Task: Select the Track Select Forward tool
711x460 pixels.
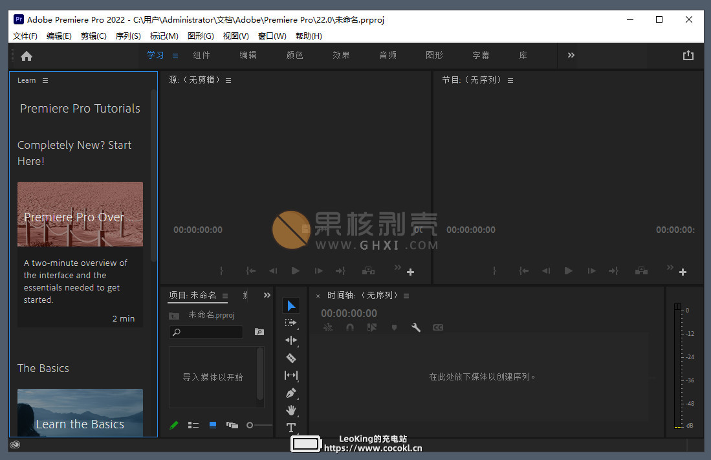Action: pyautogui.click(x=290, y=323)
